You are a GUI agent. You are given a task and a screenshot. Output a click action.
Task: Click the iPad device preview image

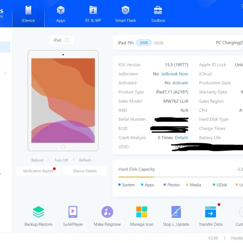(x=63, y=100)
